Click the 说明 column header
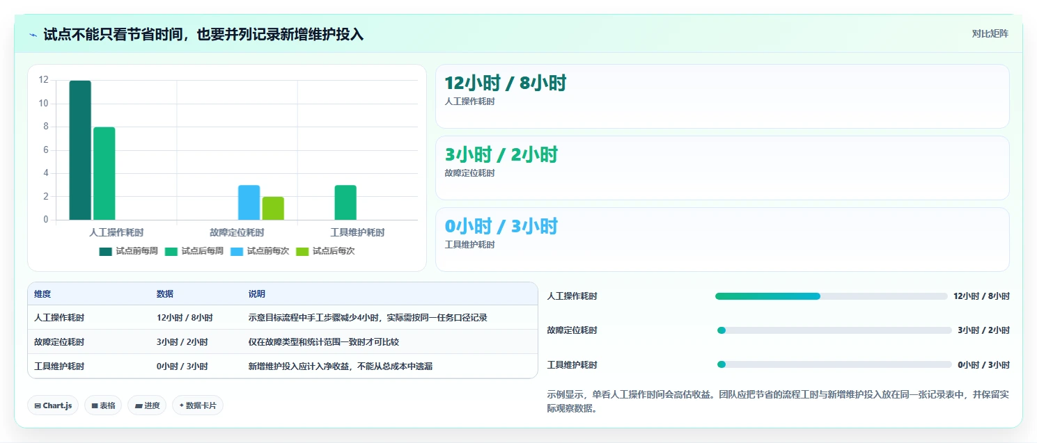 (x=257, y=294)
